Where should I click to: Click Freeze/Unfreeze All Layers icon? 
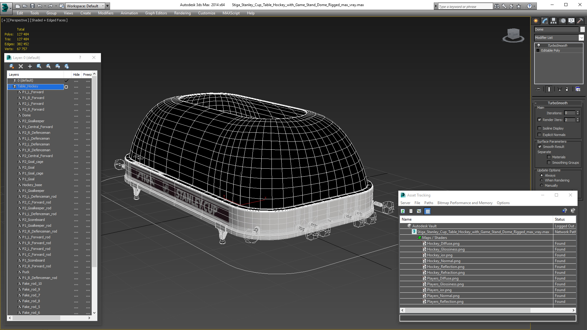[67, 66]
